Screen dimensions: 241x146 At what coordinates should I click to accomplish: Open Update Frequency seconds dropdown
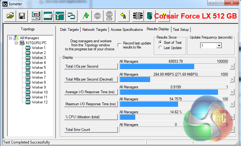coord(219,46)
